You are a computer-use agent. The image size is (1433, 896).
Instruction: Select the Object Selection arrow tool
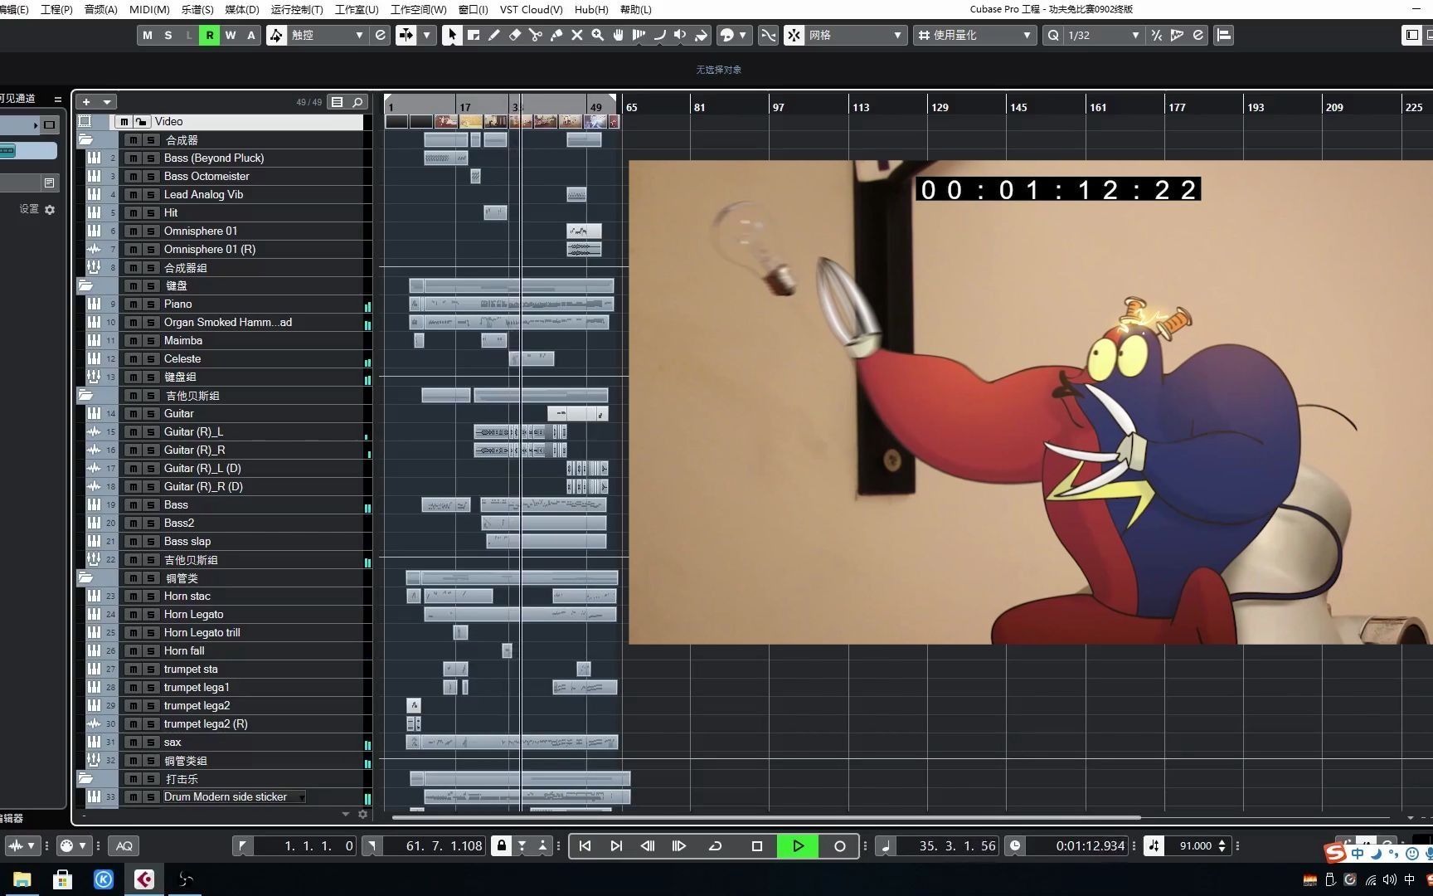coord(451,35)
